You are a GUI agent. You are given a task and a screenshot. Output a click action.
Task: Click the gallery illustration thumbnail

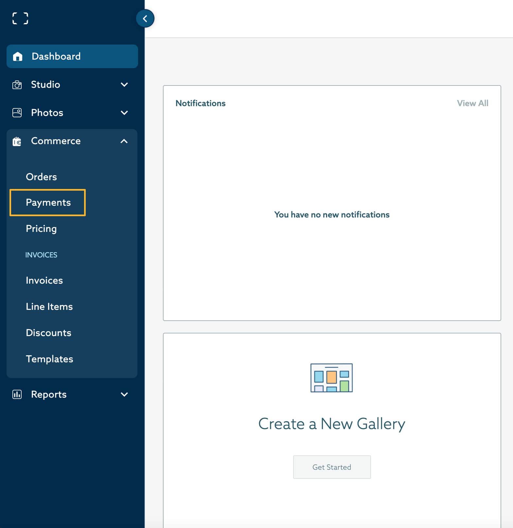click(331, 378)
